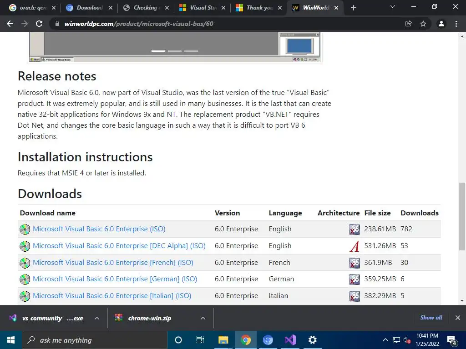The image size is (466, 349).
Task: Click the disc icon for the French row
Action: click(25, 263)
